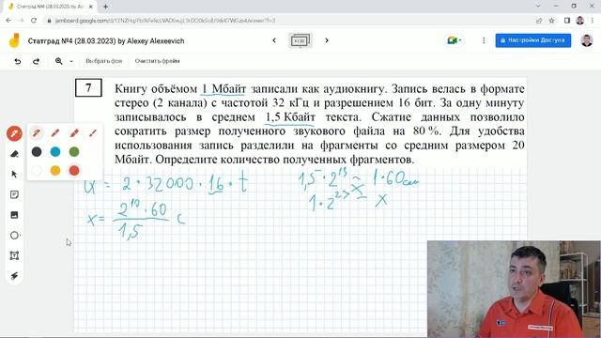Choose the thin brush type

93,133
